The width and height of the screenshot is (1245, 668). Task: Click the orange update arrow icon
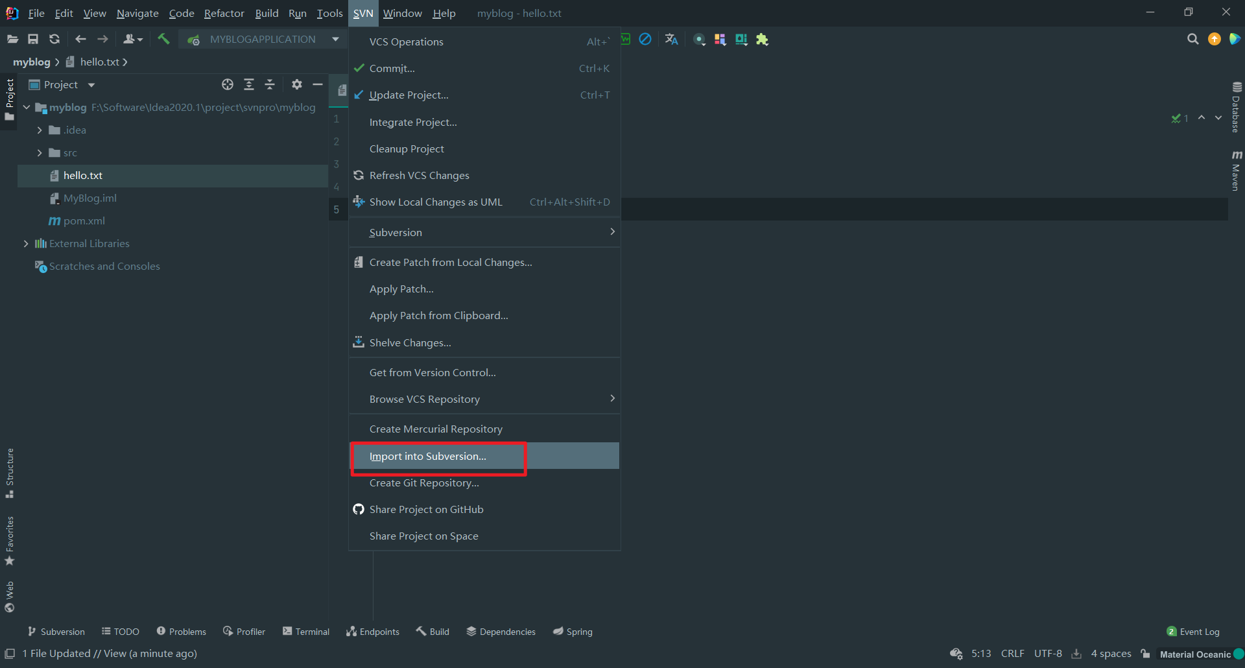tap(1215, 40)
